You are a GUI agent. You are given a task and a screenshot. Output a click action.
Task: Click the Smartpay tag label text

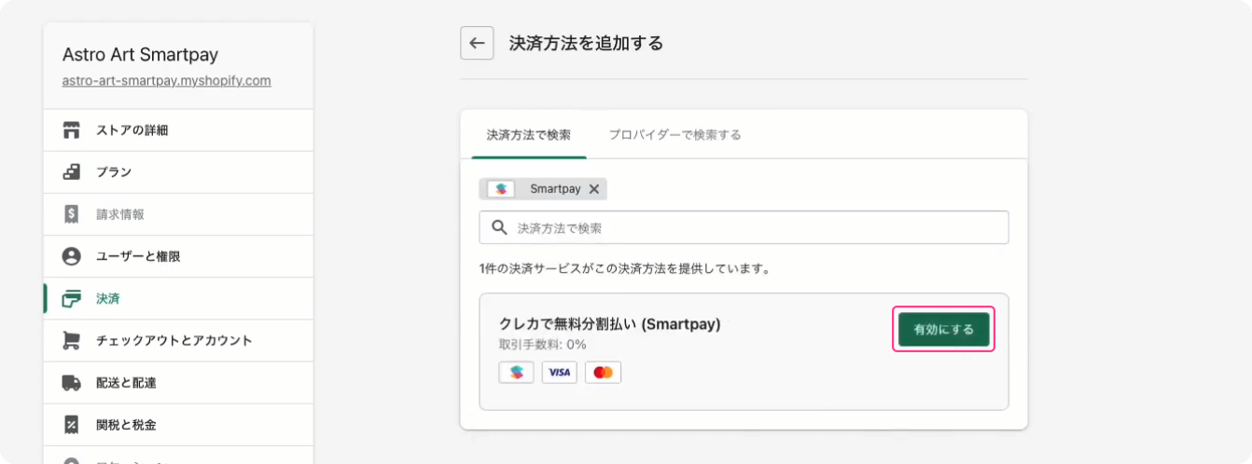(555, 189)
